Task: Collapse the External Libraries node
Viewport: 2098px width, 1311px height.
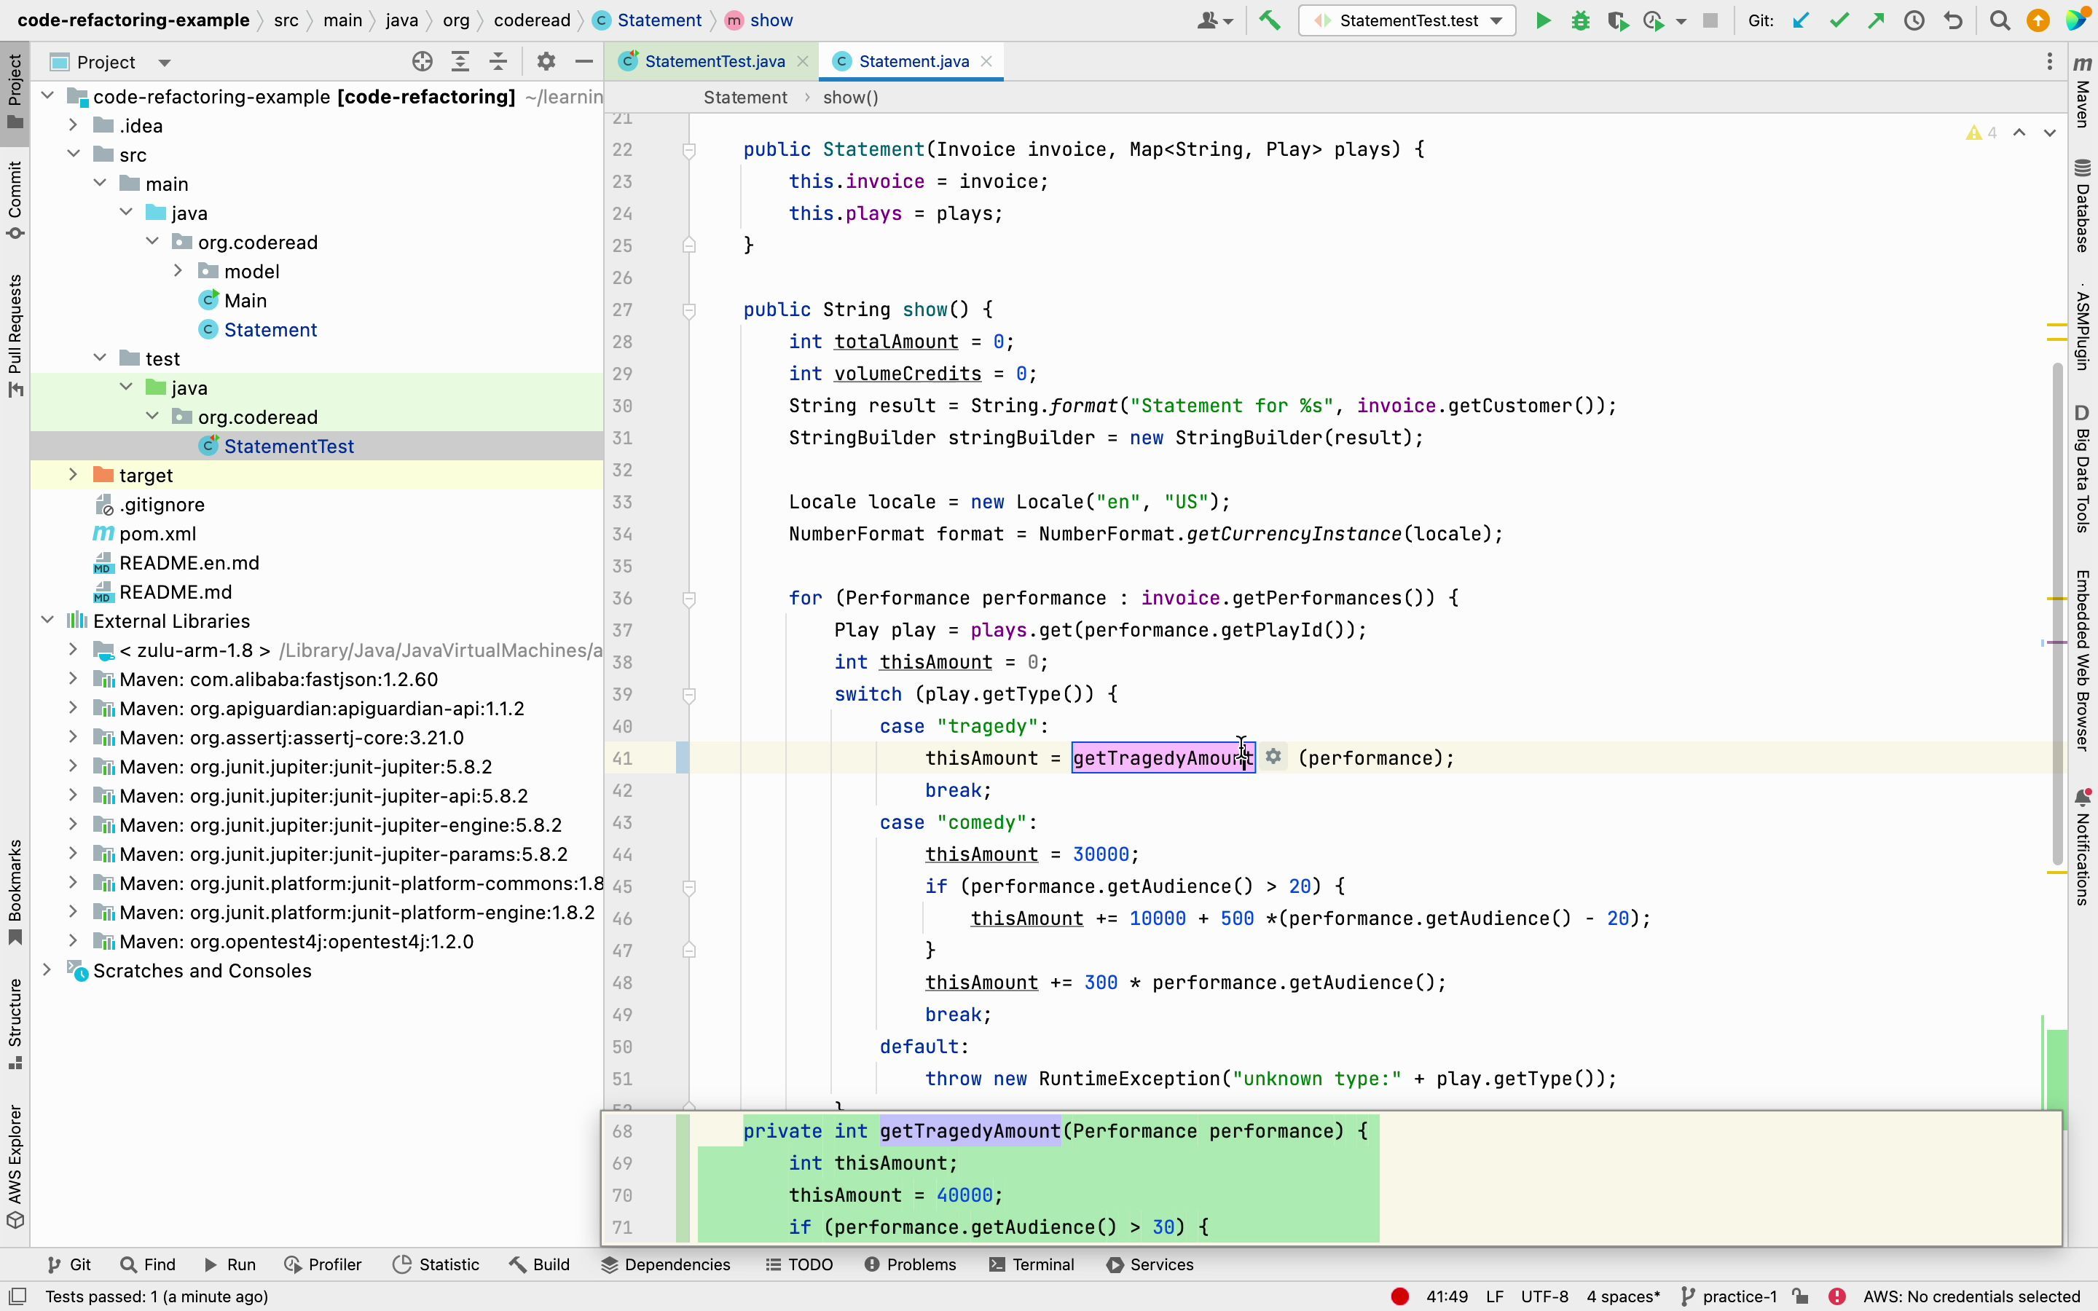Action: [47, 621]
